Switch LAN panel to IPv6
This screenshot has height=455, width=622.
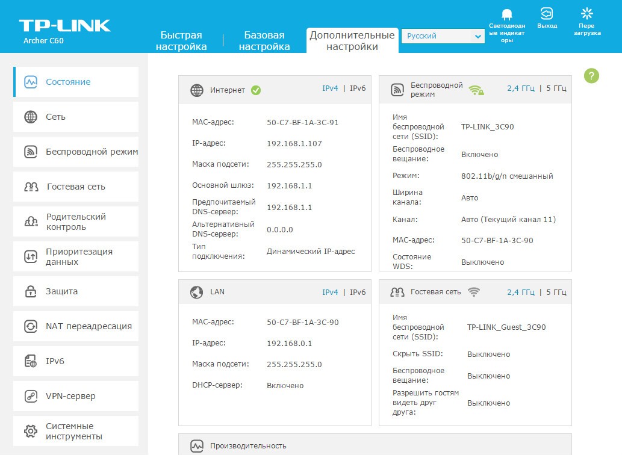point(358,292)
